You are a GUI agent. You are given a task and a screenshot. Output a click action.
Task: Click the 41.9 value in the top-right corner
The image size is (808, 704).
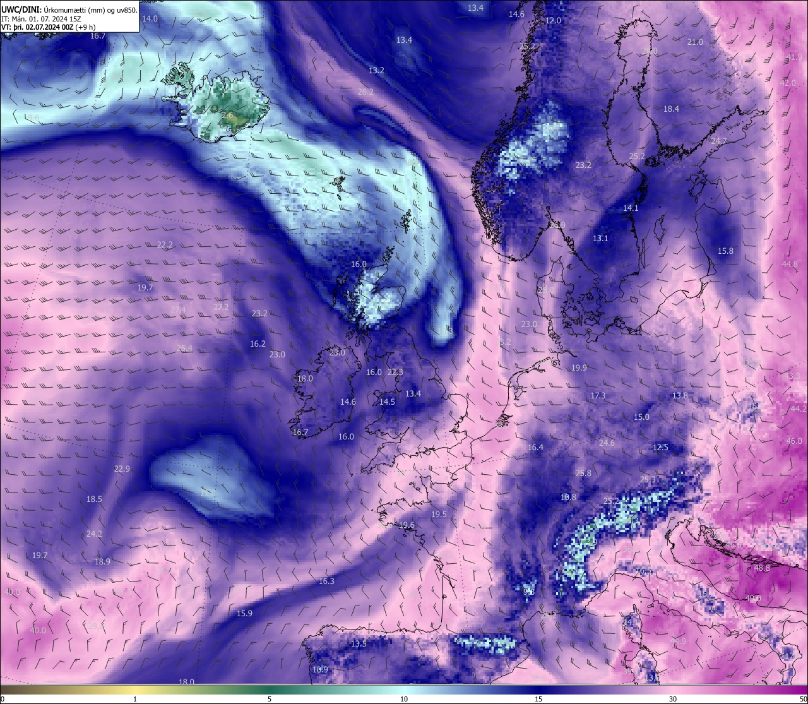pos(794,57)
